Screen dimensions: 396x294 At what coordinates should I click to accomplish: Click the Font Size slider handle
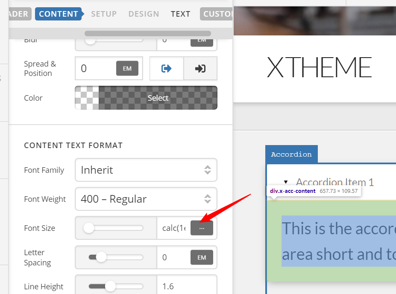89,228
